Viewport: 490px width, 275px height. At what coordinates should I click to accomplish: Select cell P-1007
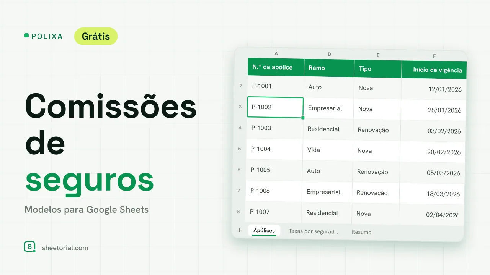273,212
